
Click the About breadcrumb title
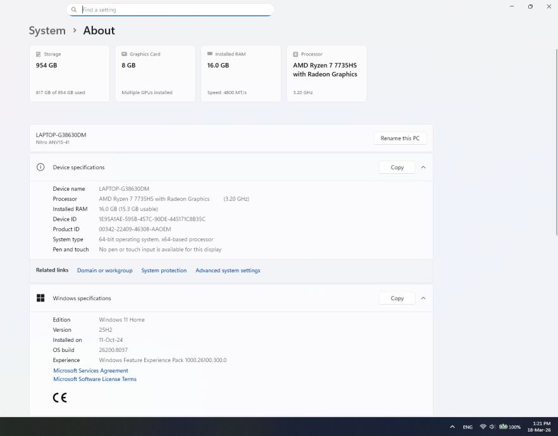[x=99, y=30]
